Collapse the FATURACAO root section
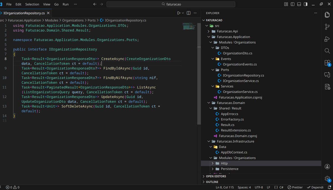 click(x=204, y=20)
